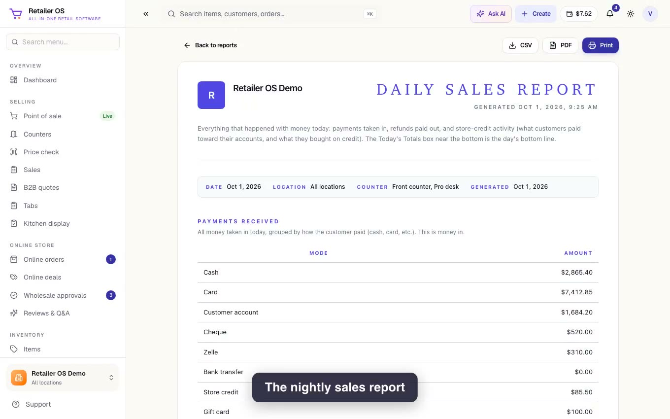Viewport: 670px width, 419px height.
Task: Print the daily sales report
Action: [601, 45]
